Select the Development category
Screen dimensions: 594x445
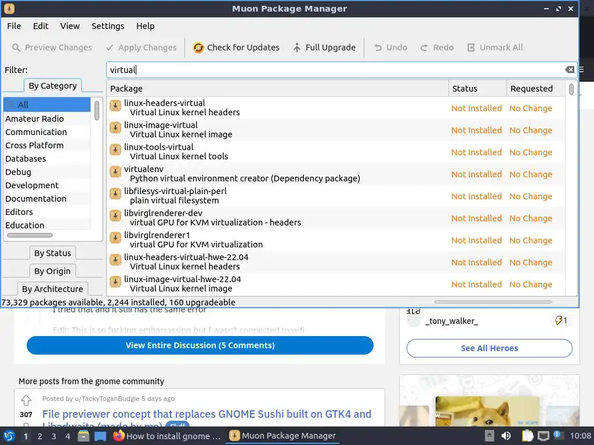(47, 185)
